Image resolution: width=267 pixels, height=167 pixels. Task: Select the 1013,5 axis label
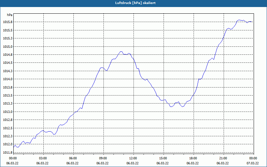tap(8, 96)
